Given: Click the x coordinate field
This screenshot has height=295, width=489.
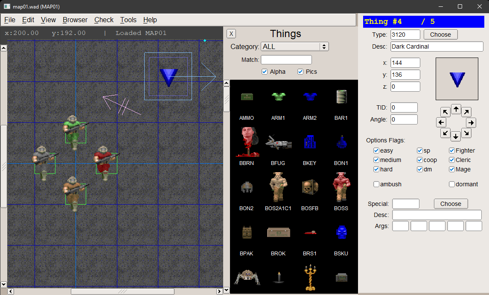Looking at the screenshot, I should (x=405, y=63).
